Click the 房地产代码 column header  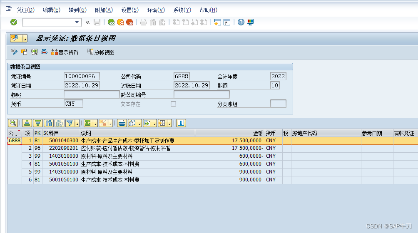326,133
